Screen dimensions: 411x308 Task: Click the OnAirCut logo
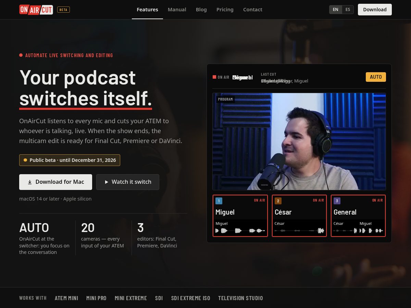pos(36,10)
